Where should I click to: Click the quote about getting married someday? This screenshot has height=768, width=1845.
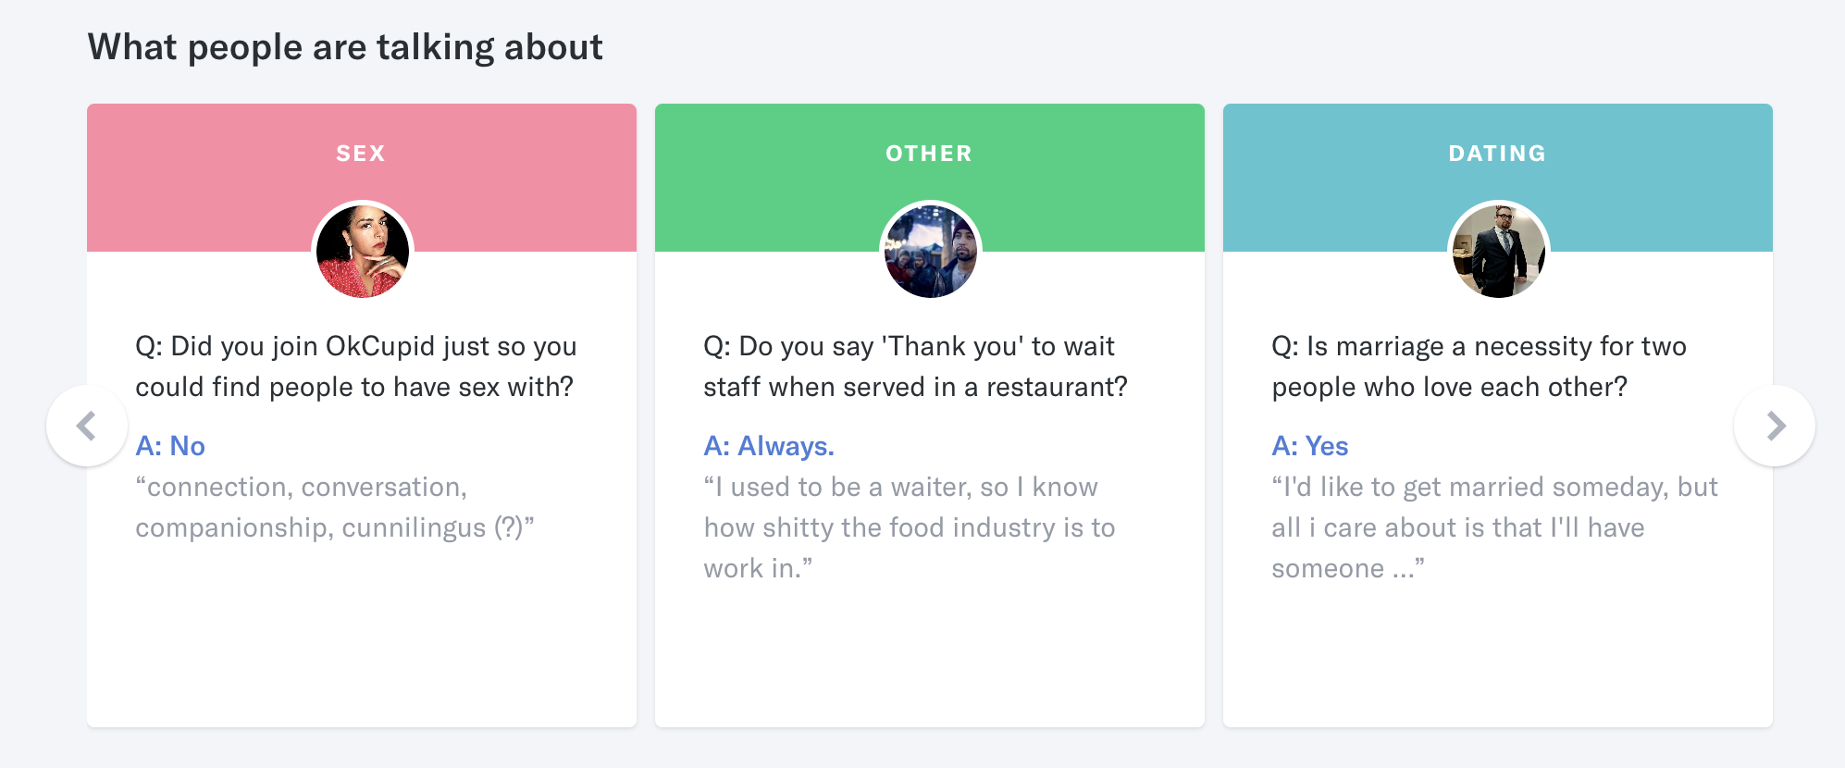click(1494, 527)
